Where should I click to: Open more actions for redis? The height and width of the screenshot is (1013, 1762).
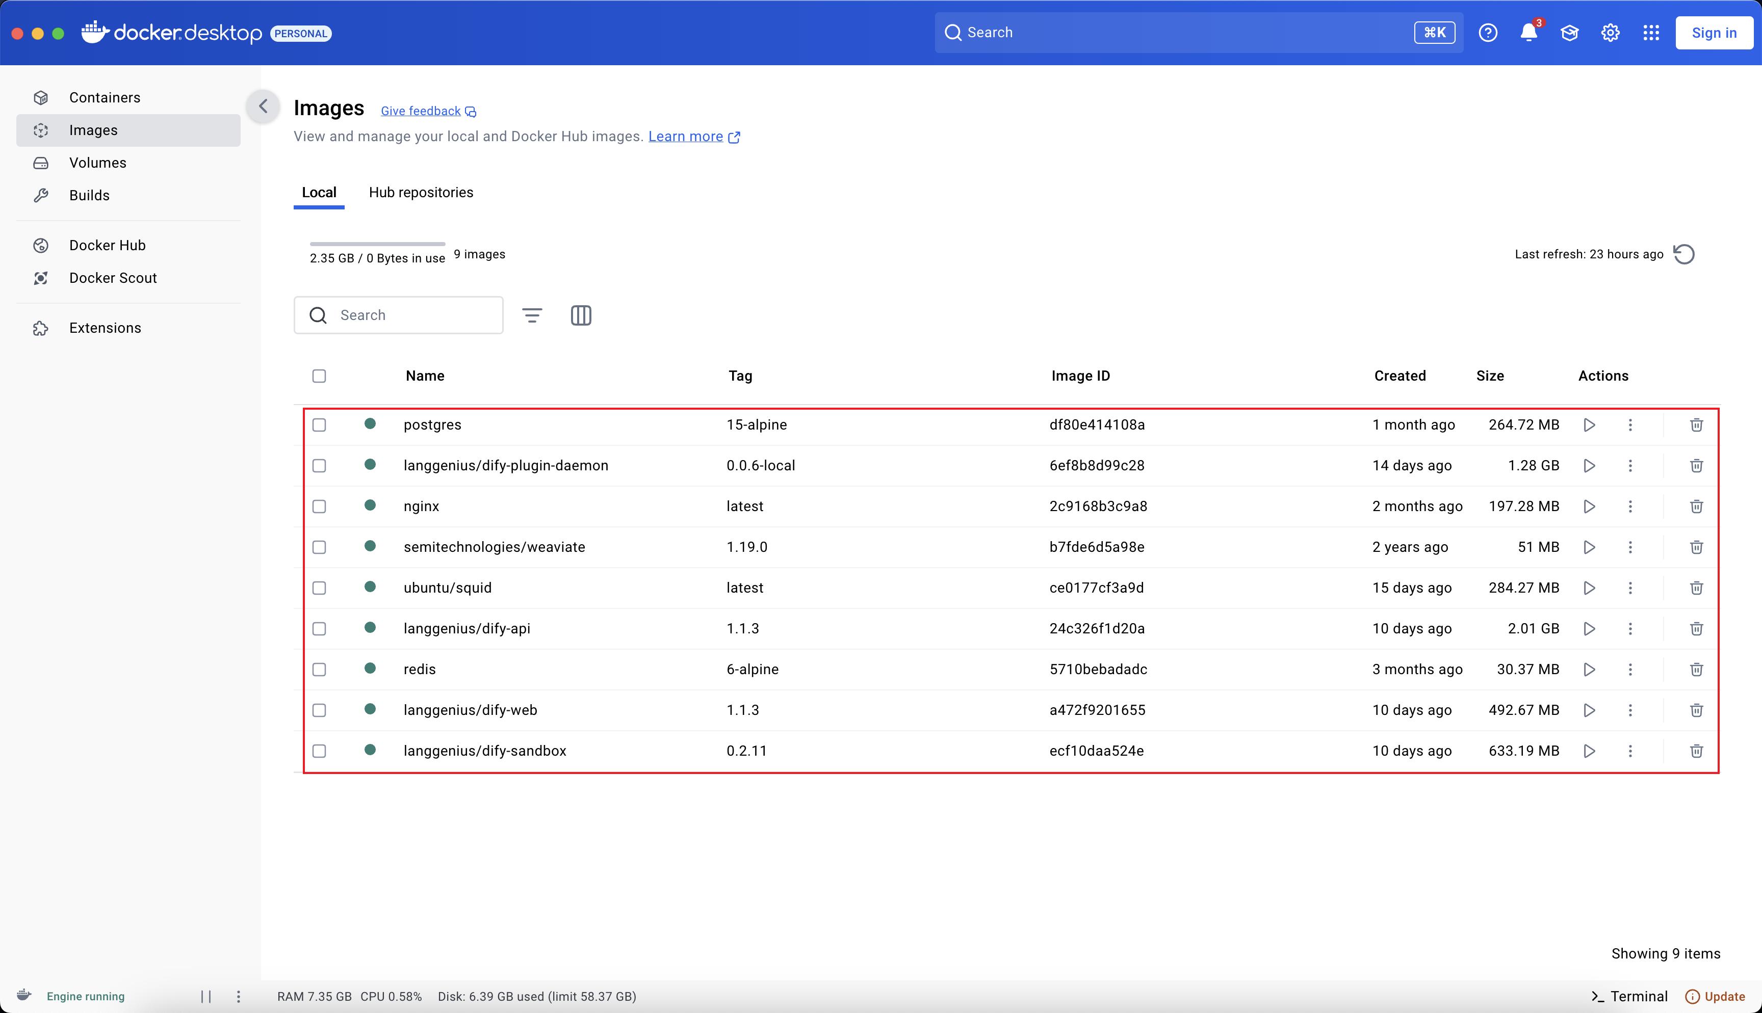pyautogui.click(x=1630, y=670)
